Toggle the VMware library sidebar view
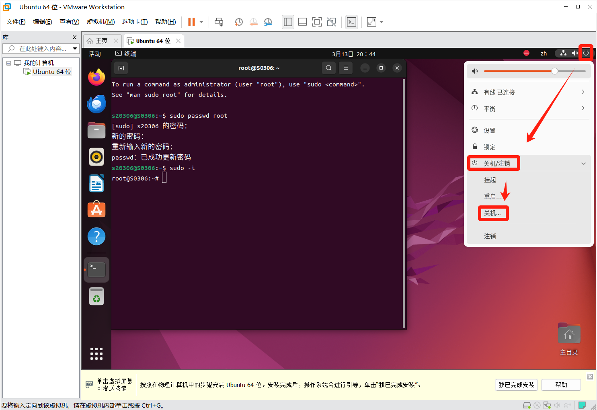The image size is (597, 410). [x=288, y=22]
